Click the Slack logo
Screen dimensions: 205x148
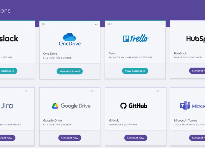pyautogui.click(x=9, y=38)
